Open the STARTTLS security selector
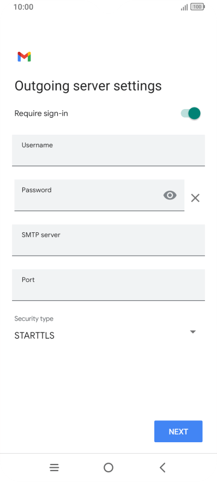This screenshot has width=217, height=482. (105, 335)
